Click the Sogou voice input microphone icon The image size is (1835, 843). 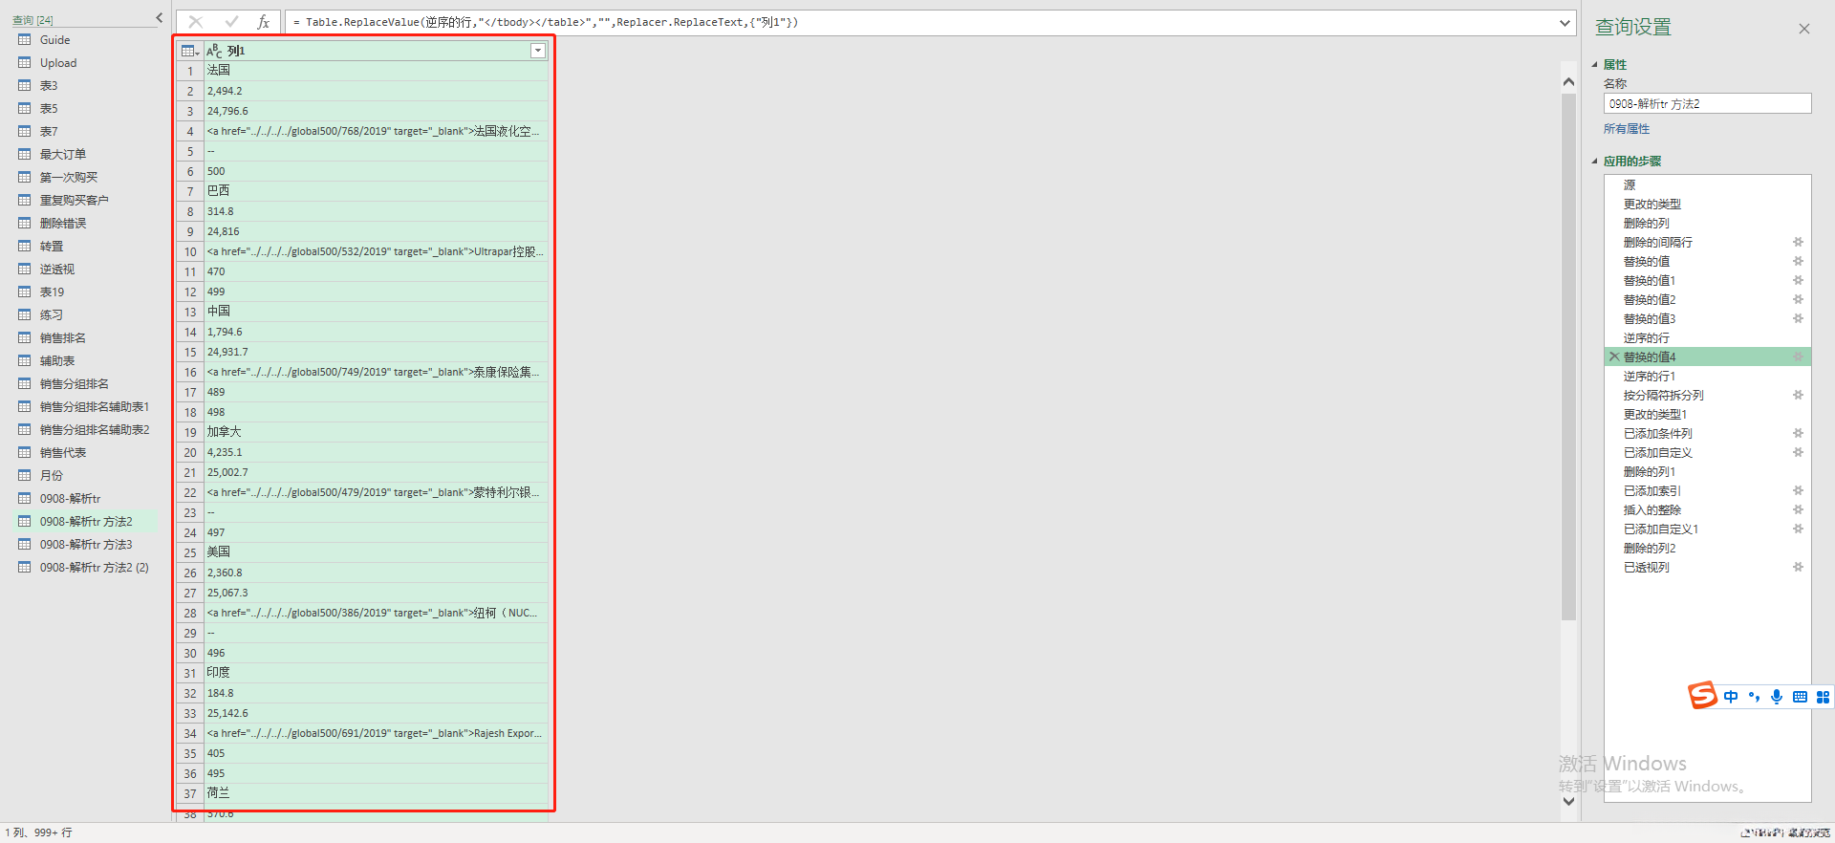tap(1777, 697)
